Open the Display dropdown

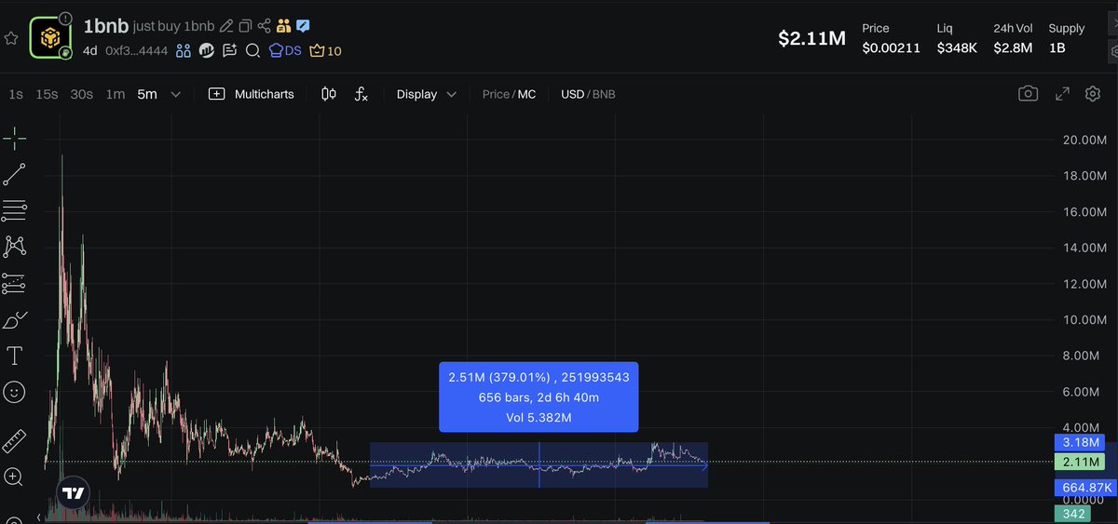427,94
